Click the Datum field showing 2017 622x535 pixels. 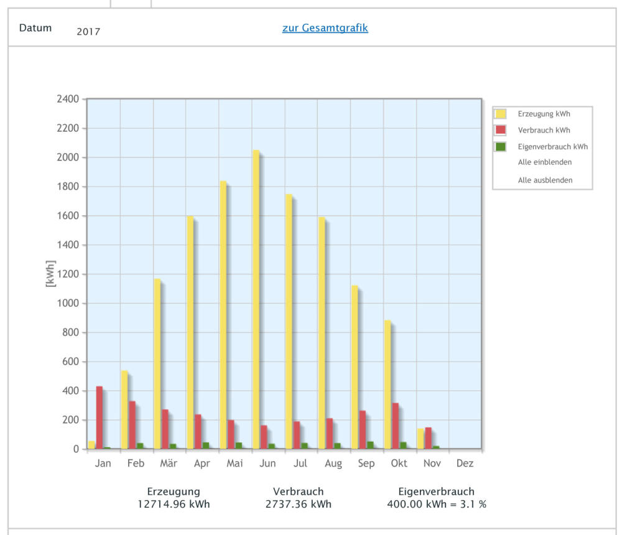pos(88,32)
